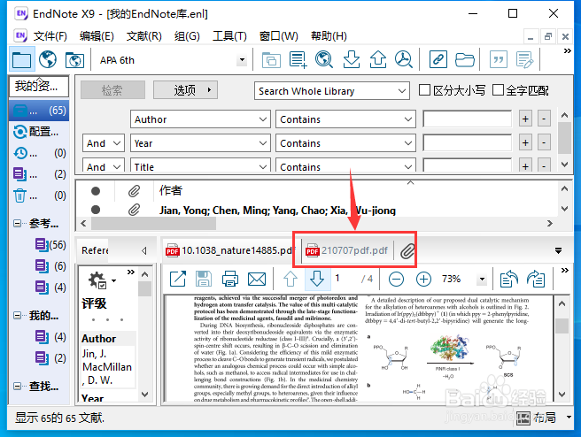Collapse the 查找... group set
The width and height of the screenshot is (581, 437).
tap(17, 386)
